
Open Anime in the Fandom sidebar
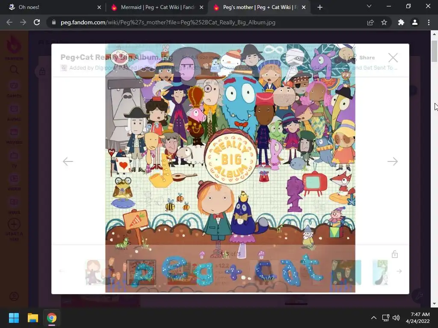[x=14, y=113]
